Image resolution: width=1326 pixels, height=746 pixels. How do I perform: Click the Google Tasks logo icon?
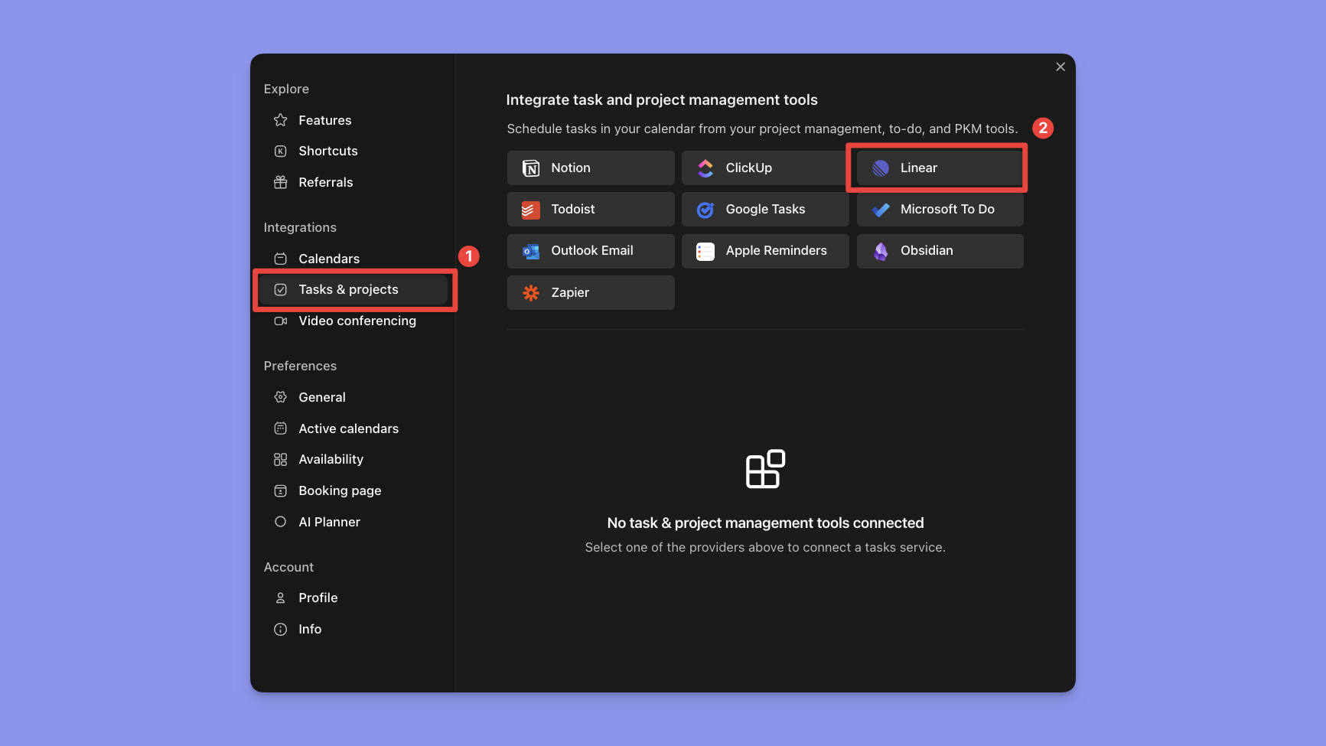(705, 210)
